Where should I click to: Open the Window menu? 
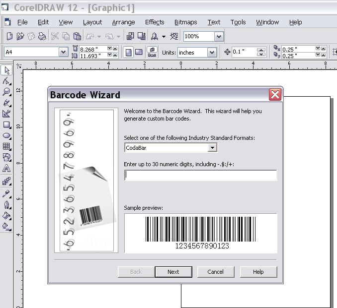pyautogui.click(x=267, y=22)
